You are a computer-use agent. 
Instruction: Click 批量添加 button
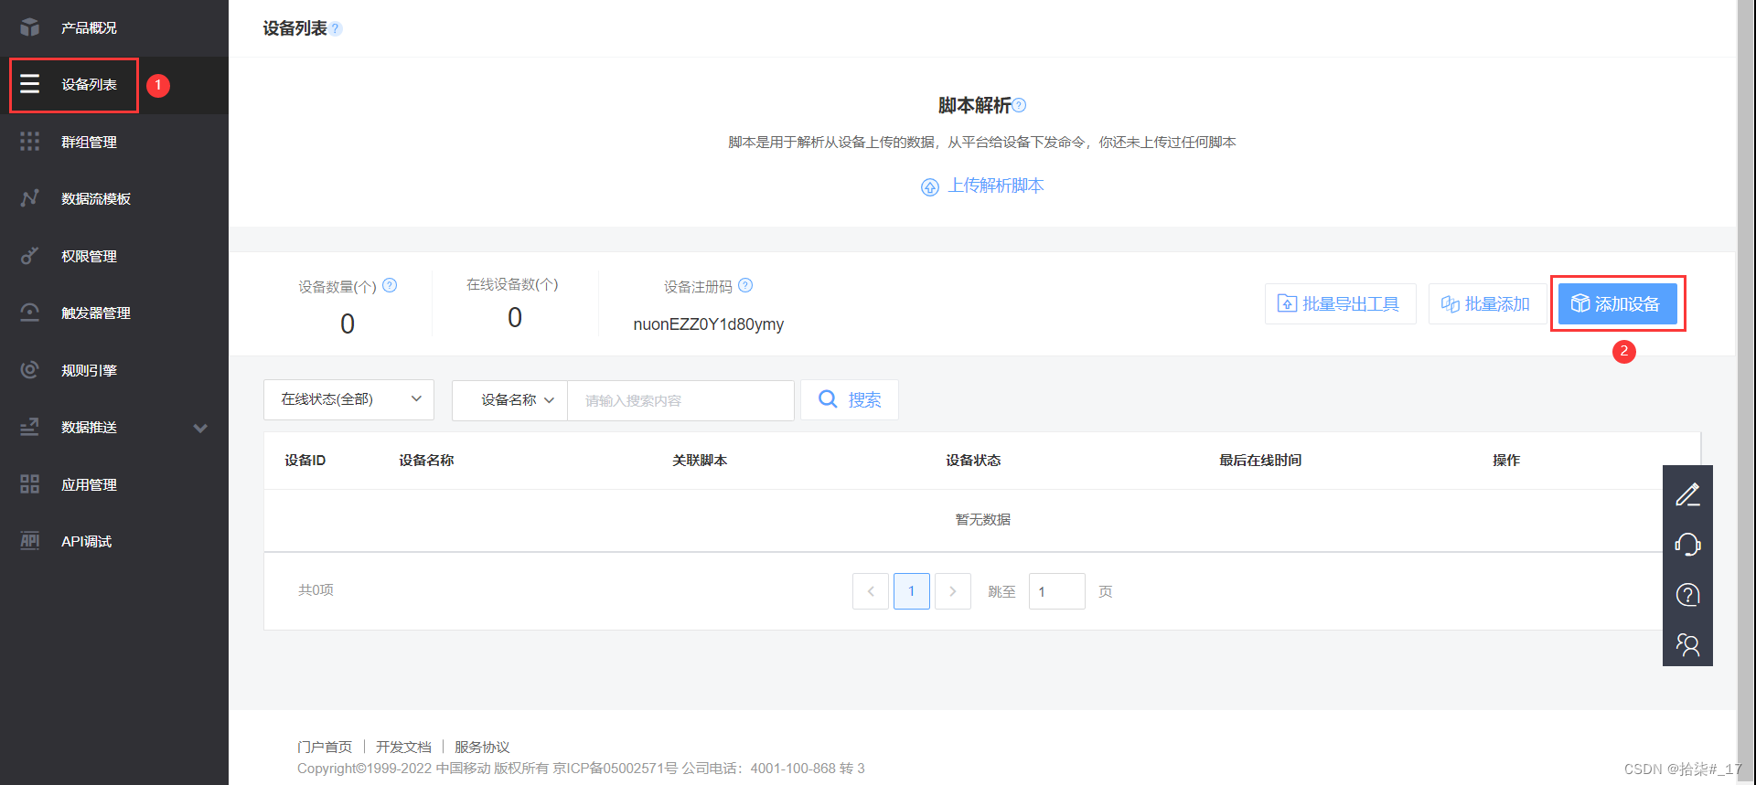pos(1487,303)
